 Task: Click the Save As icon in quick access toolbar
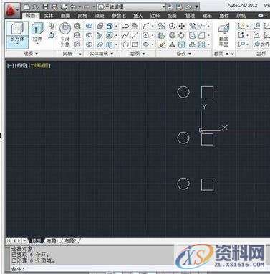point(54,7)
